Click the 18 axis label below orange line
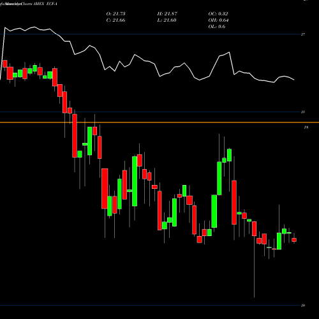The image size is (319, 319). [x=306, y=128]
